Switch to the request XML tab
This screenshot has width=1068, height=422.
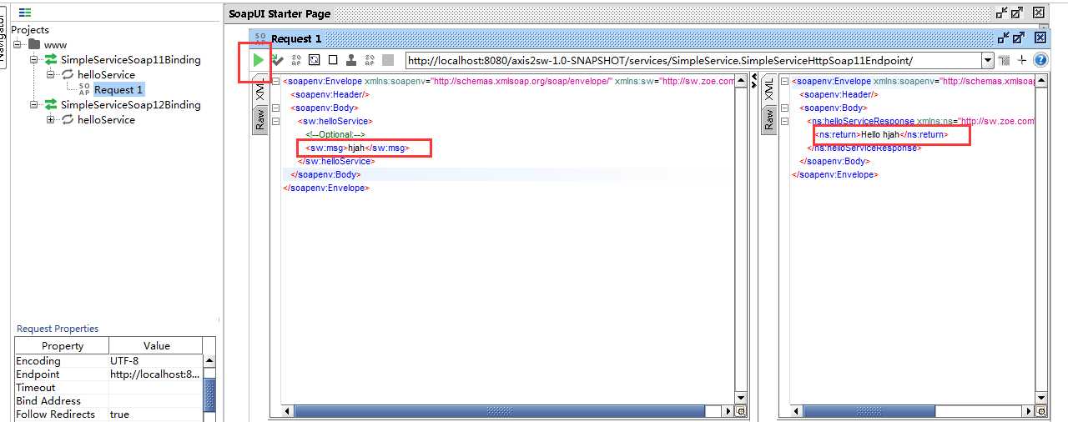(x=259, y=90)
